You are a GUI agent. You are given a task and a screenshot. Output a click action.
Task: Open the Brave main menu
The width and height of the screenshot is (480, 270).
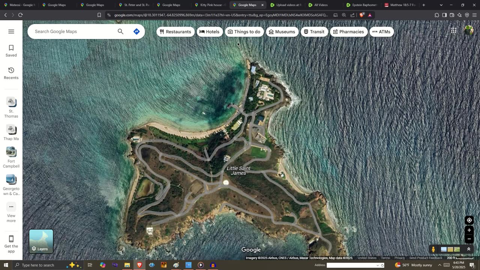click(x=474, y=15)
